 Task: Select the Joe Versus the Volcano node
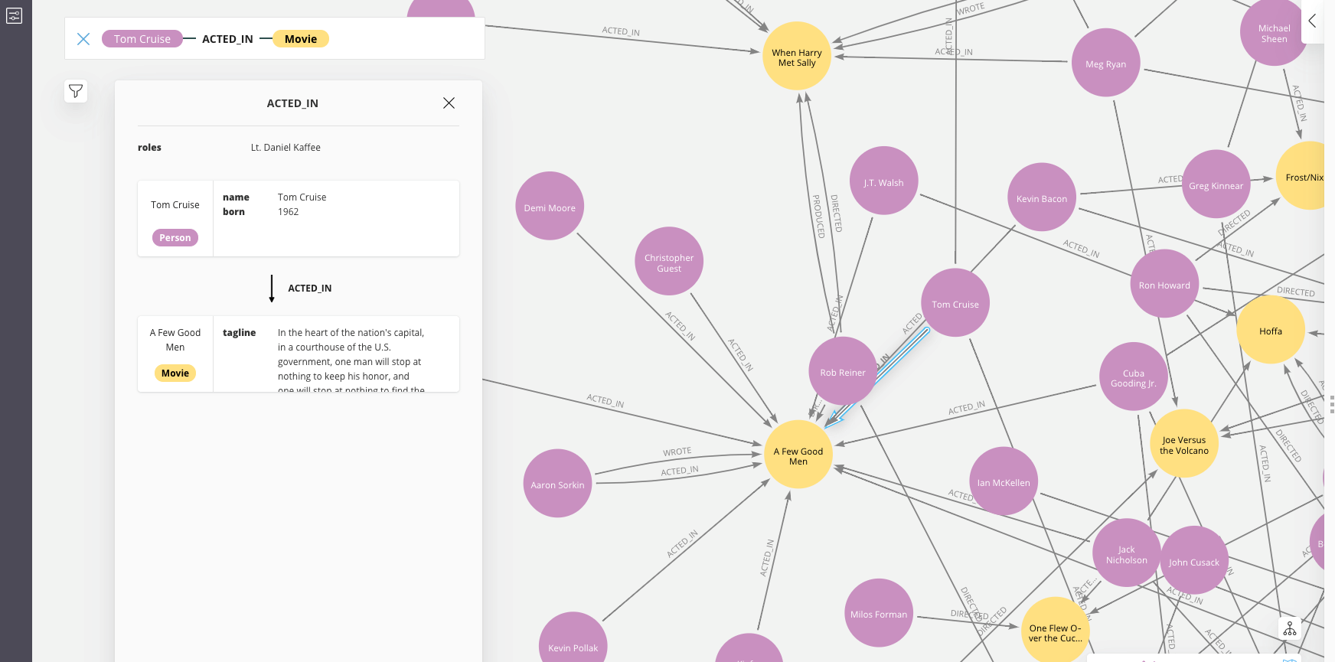coord(1184,444)
